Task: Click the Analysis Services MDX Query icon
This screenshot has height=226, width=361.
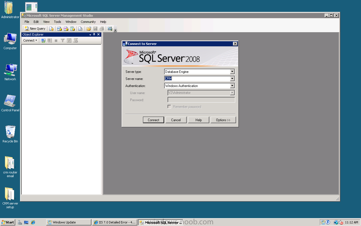Action: 59,29
